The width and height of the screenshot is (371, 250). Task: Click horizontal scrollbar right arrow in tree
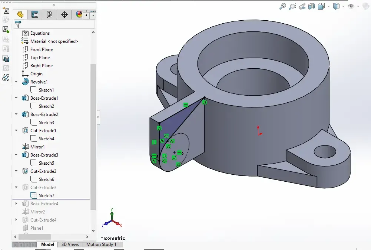[x=87, y=237]
